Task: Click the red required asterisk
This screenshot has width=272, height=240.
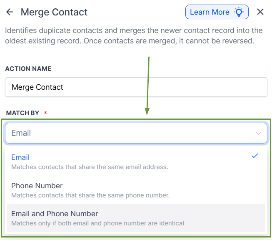Action: pos(45,113)
